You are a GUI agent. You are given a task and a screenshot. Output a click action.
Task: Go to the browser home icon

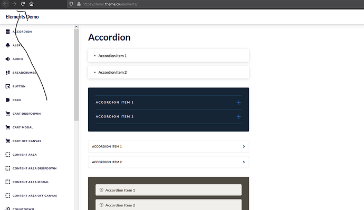click(x=31, y=4)
